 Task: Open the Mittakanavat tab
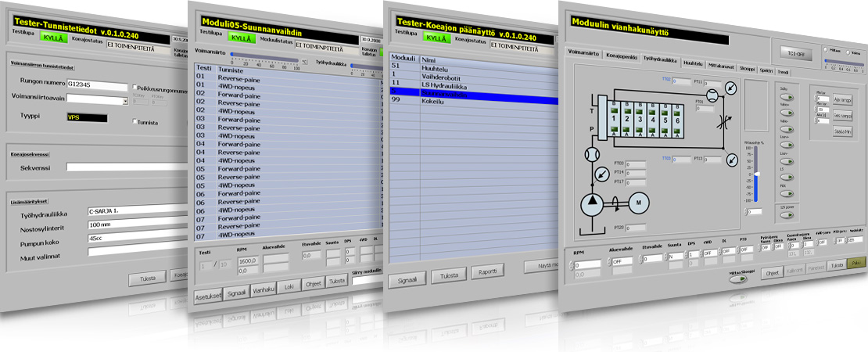tap(721, 66)
